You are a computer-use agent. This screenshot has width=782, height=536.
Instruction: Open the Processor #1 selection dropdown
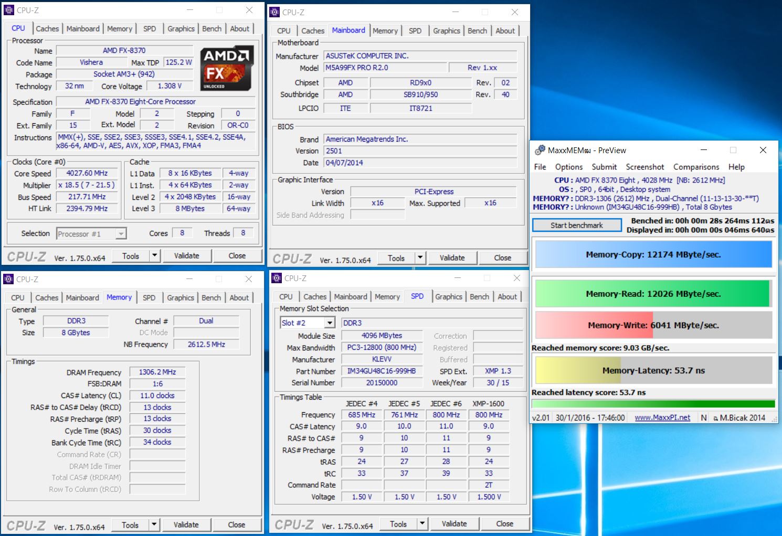click(121, 234)
